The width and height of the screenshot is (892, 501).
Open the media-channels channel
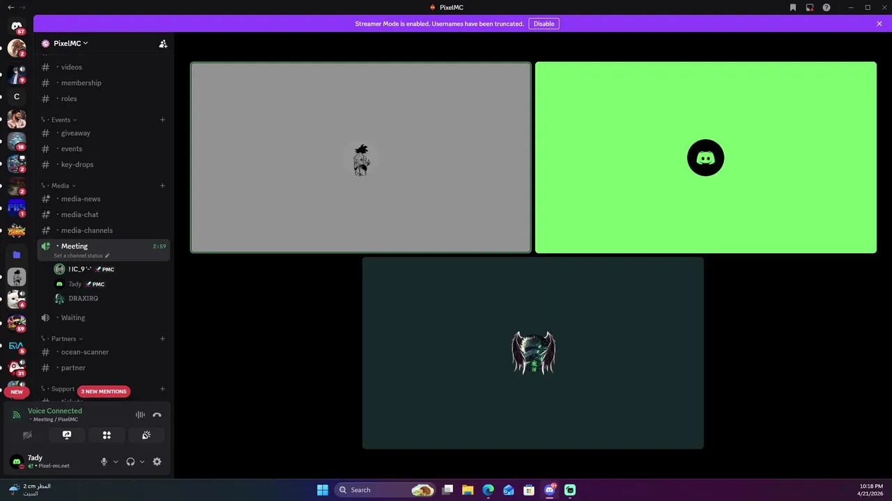tap(103, 230)
